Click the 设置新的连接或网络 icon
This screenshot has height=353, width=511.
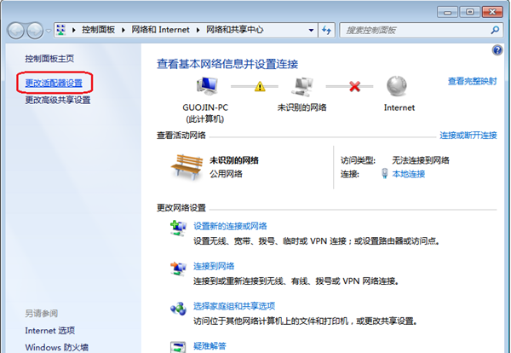(x=178, y=228)
